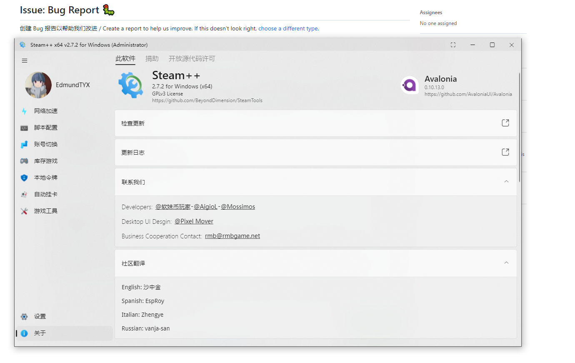Open the hamburger menu in Steam++ sidebar
This screenshot has width=575, height=363.
(25, 61)
